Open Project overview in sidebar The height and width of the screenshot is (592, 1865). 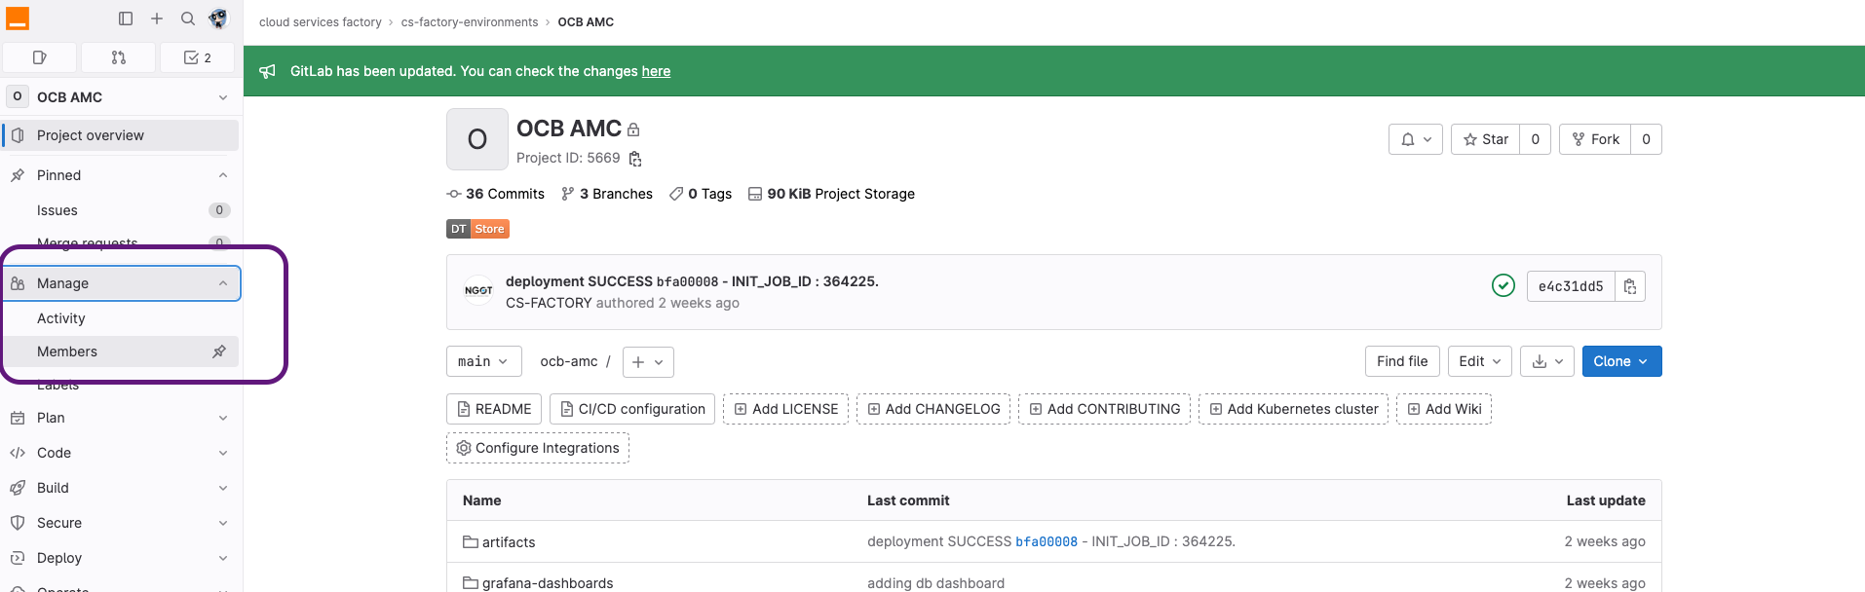pyautogui.click(x=121, y=135)
